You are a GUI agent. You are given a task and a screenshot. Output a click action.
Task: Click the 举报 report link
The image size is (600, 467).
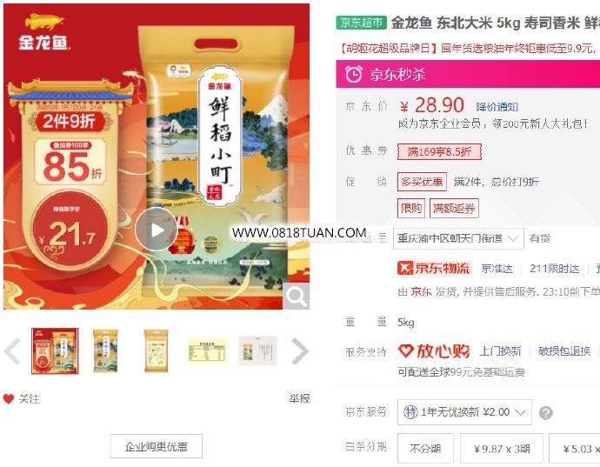299,398
